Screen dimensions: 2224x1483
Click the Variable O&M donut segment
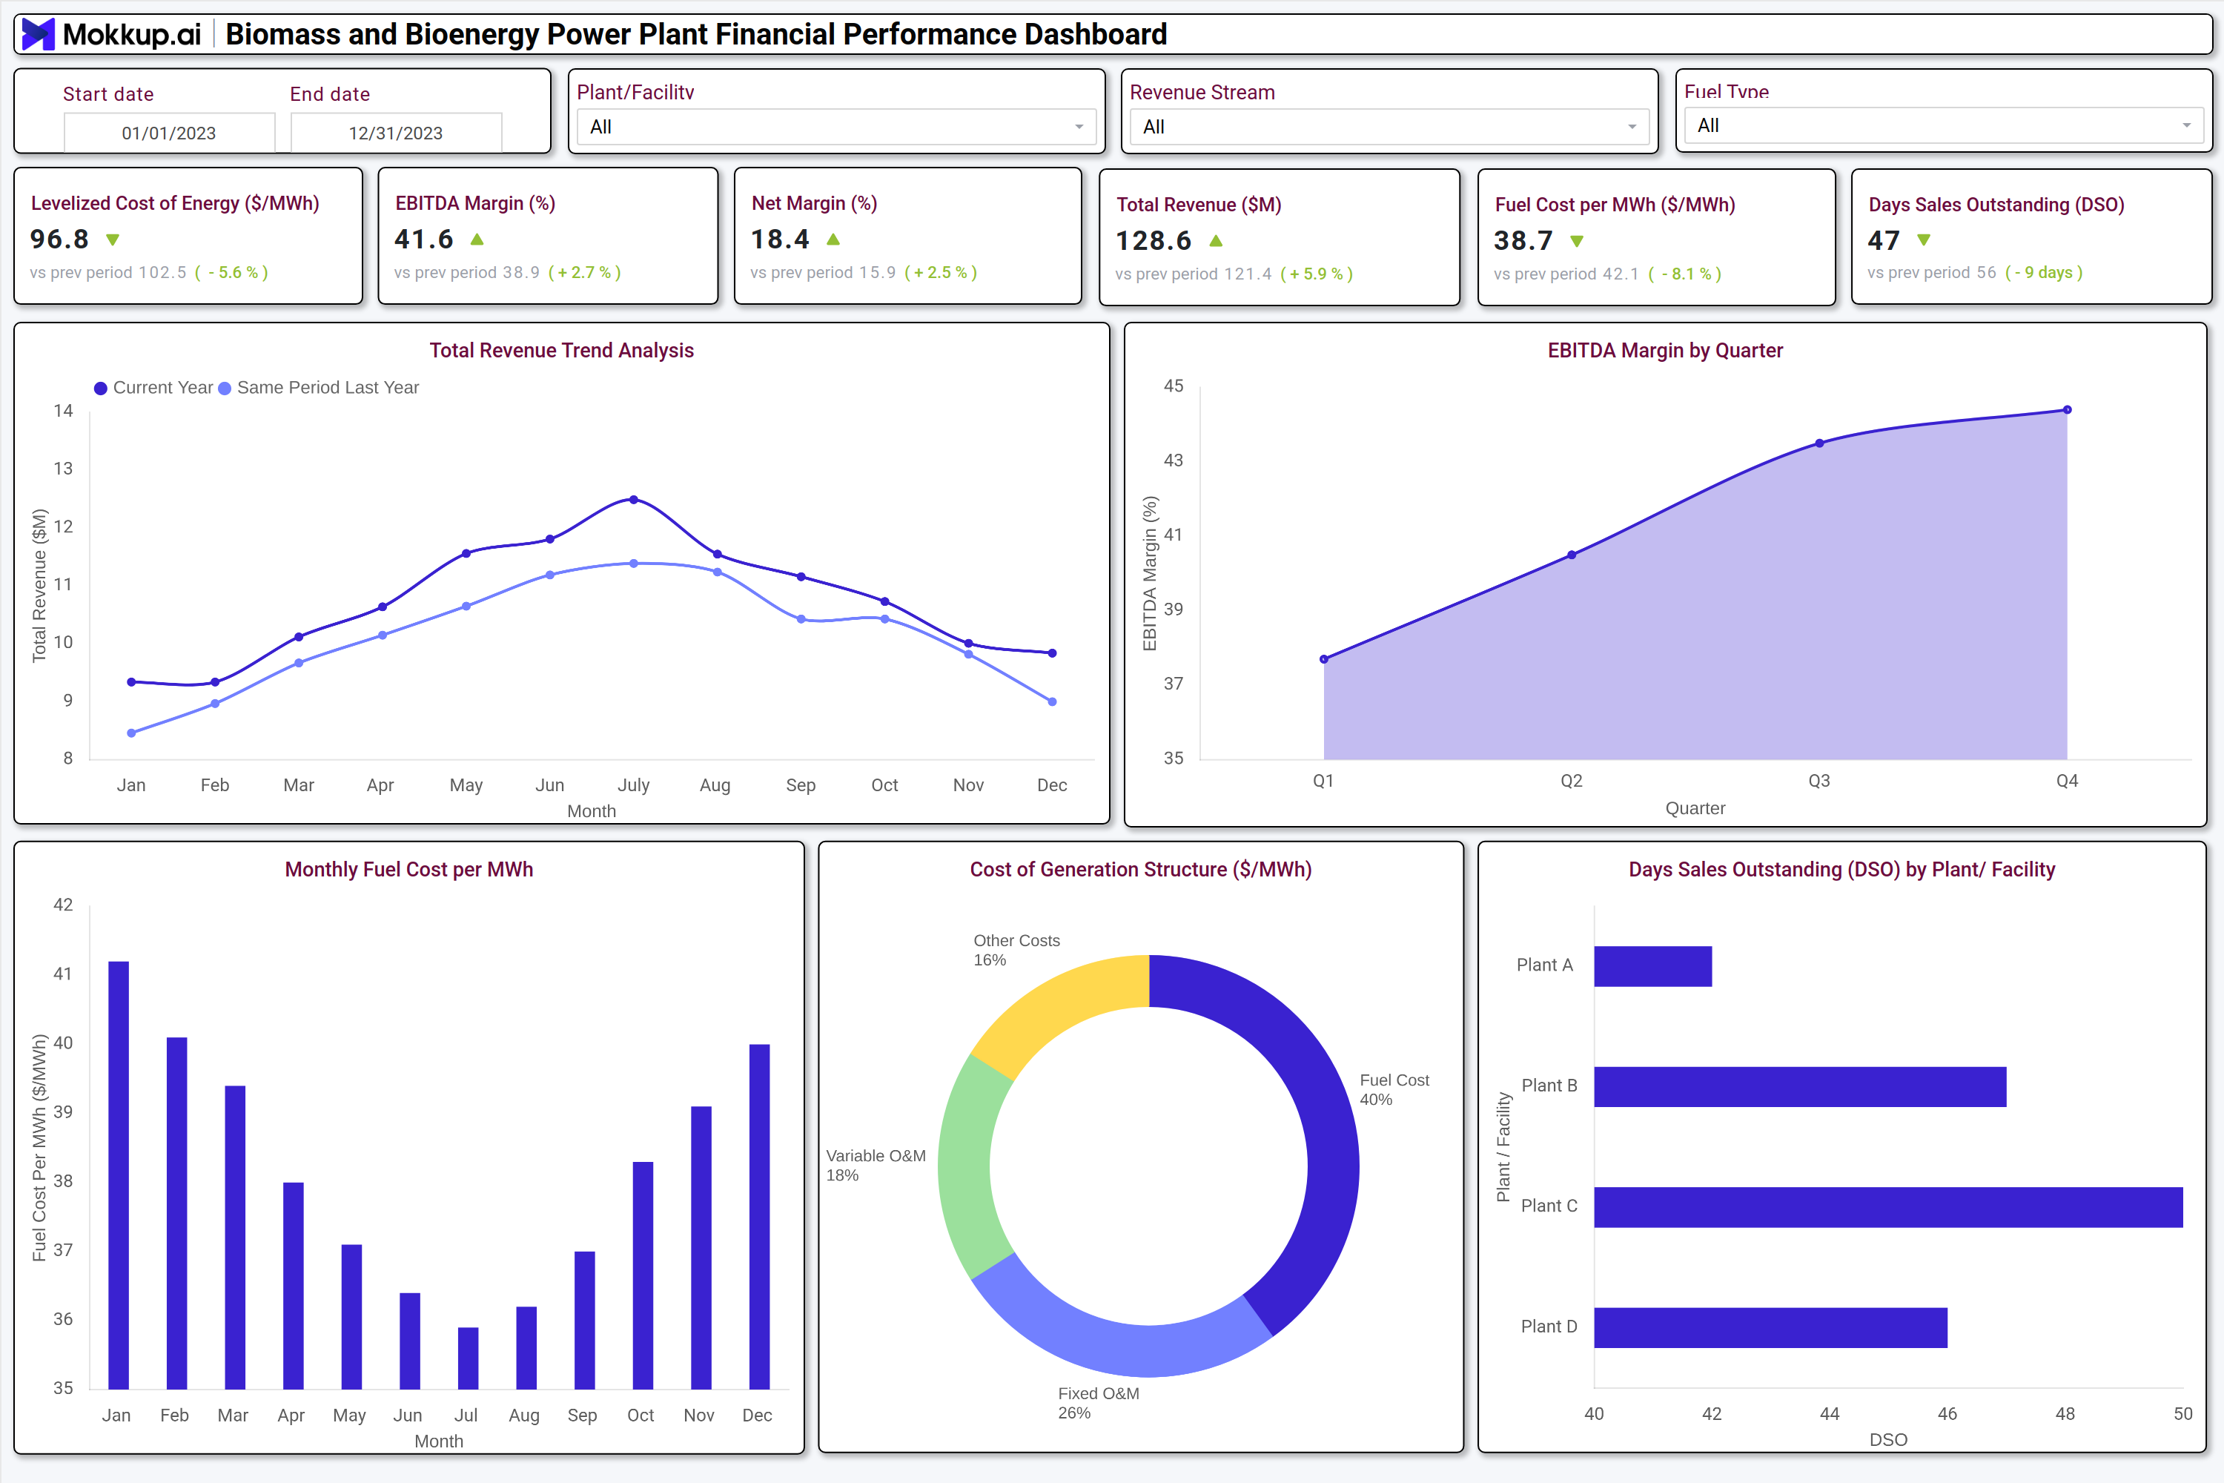pyautogui.click(x=964, y=1166)
